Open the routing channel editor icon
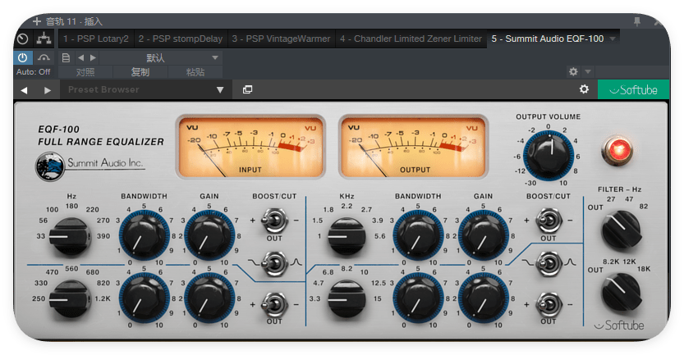 44,39
